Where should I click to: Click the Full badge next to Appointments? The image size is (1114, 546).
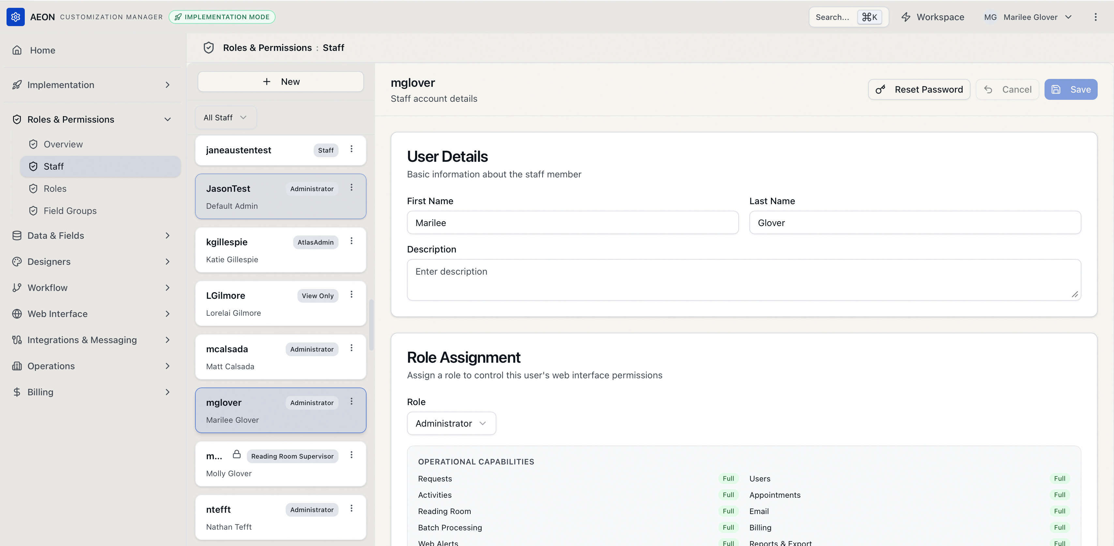[x=1060, y=495]
